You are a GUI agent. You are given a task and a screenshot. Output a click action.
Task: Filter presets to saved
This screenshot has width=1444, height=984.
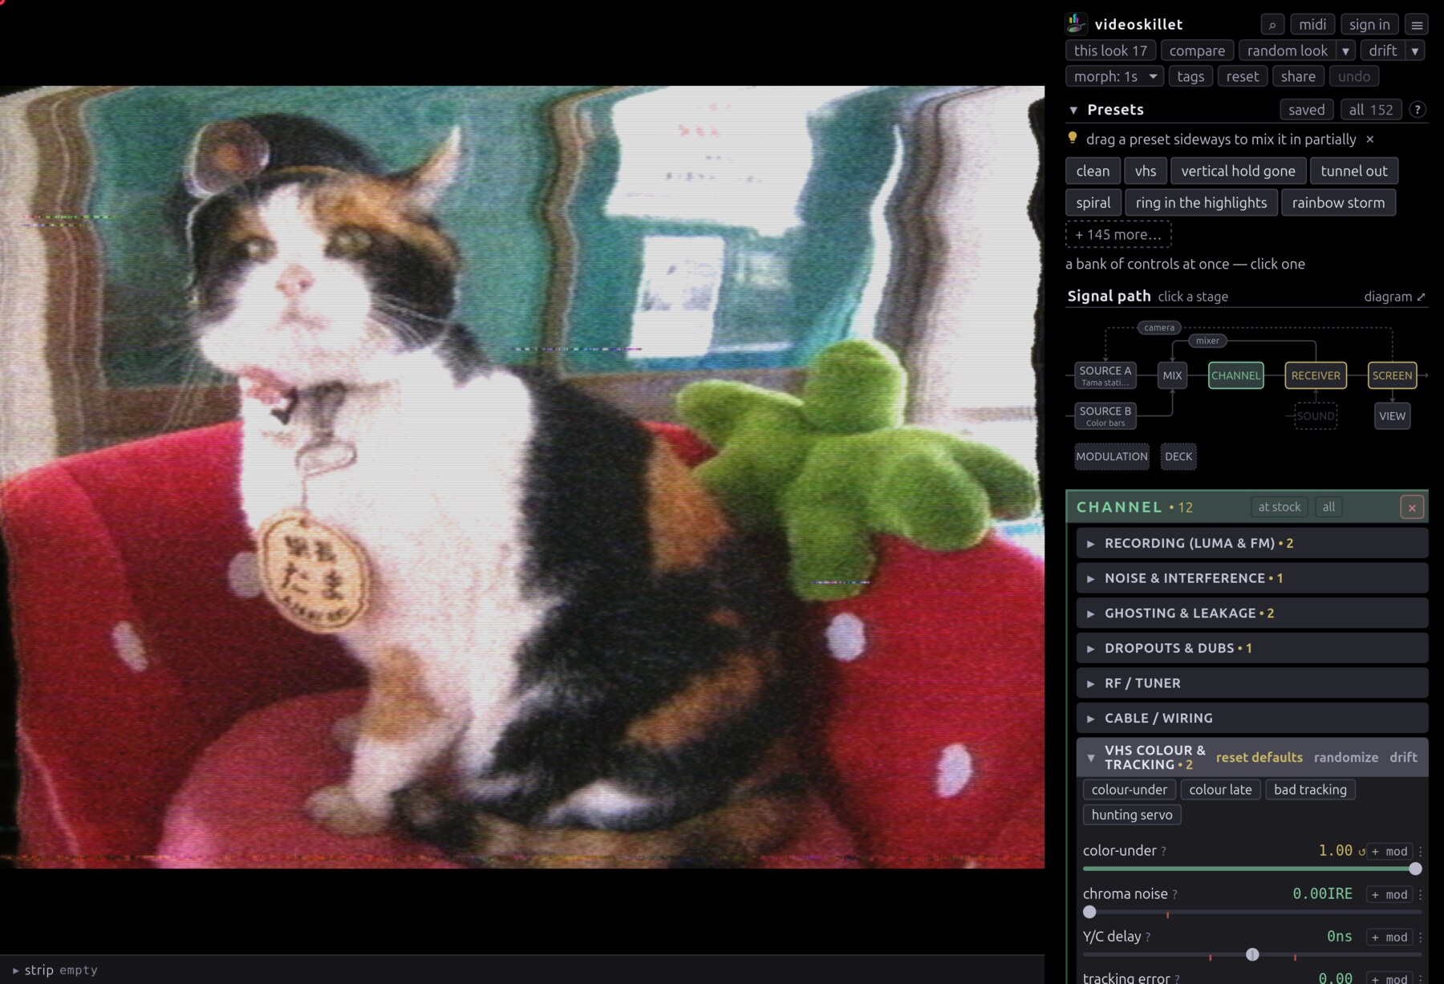(x=1307, y=110)
